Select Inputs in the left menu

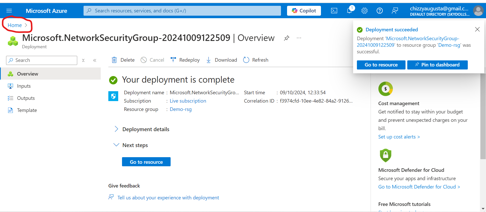coord(24,86)
